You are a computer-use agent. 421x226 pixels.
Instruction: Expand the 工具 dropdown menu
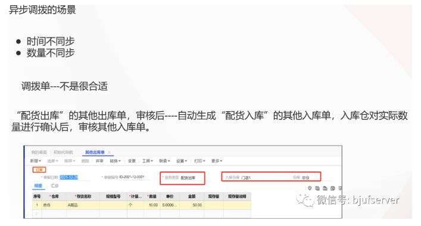coord(148,161)
